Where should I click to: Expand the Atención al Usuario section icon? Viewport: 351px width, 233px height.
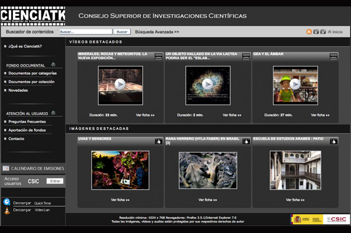point(53,113)
